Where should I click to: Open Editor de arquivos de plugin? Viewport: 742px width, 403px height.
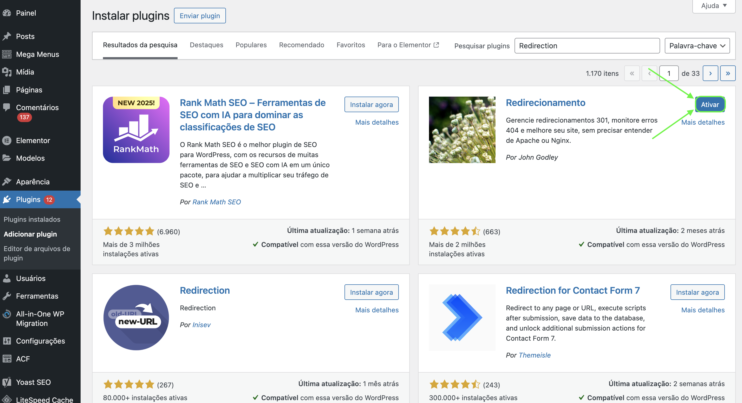pos(37,253)
